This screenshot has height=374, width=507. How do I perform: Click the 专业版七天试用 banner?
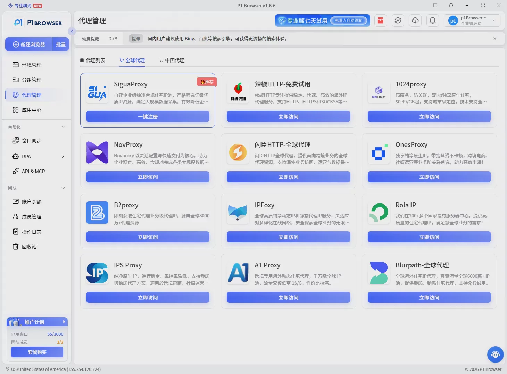pyautogui.click(x=323, y=20)
